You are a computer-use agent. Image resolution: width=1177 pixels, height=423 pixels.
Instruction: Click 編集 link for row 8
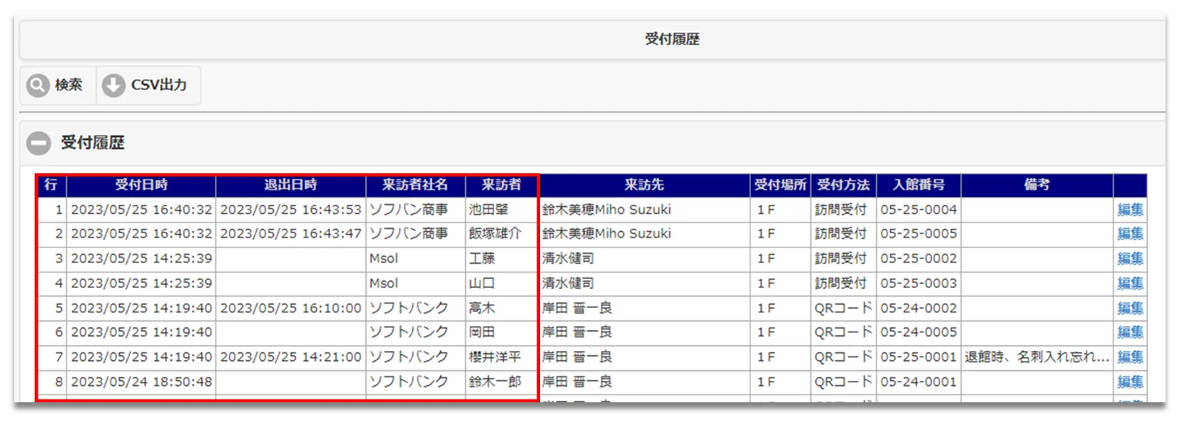[x=1129, y=382]
